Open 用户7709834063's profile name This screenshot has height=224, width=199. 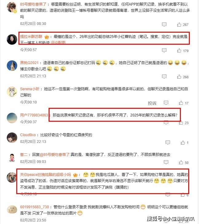[x=34, y=115]
